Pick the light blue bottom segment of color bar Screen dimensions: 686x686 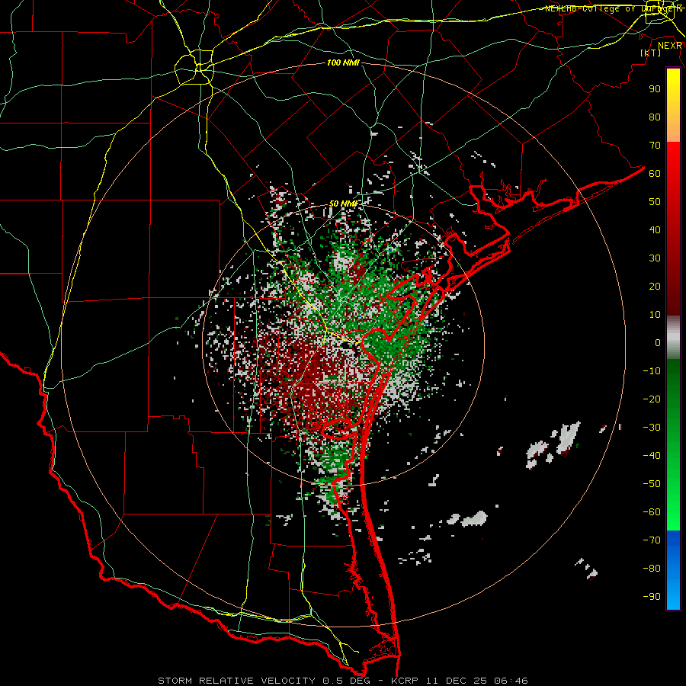coord(673,595)
